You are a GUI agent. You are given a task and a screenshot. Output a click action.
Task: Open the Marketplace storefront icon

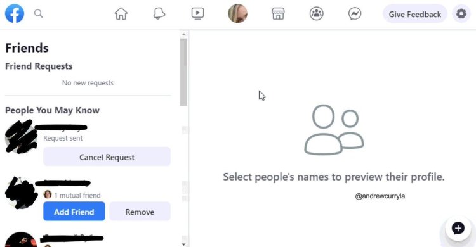(278, 14)
